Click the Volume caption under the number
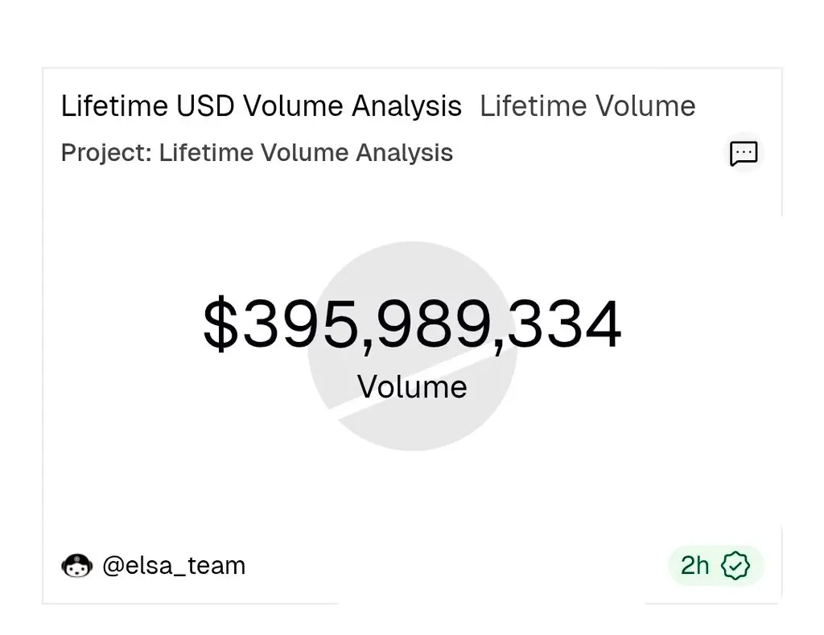The image size is (824, 635). coord(412,387)
